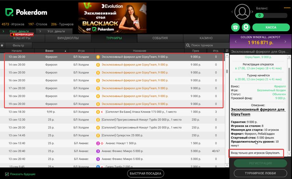Open the ТУРНИРНОЕ ЛОББИ button
The height and width of the screenshot is (179, 292).
click(x=260, y=173)
